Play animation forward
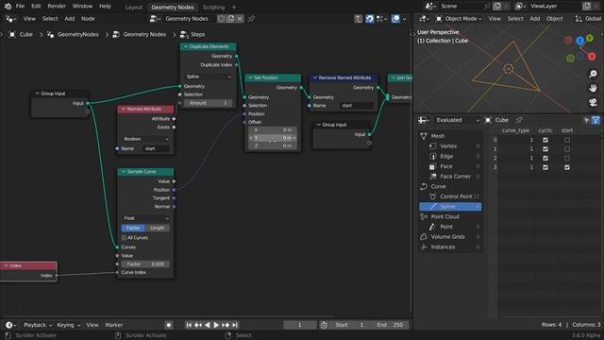Viewport: 604px width, 340px height. [216, 325]
